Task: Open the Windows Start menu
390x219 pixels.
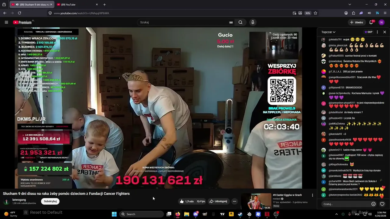Action: 114,214
